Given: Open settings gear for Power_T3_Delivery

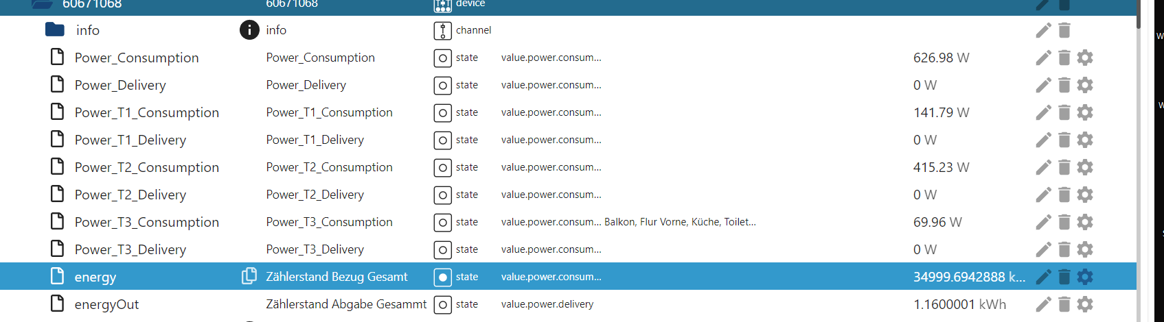Looking at the screenshot, I should pos(1085,249).
